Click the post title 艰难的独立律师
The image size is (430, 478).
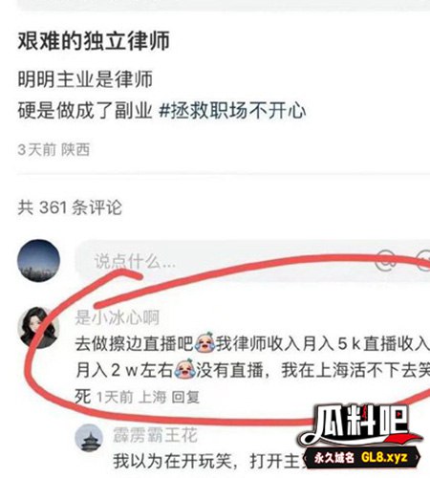tap(94, 40)
